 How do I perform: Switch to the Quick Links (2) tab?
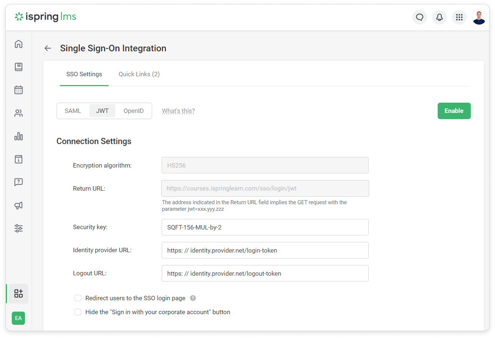[139, 74]
